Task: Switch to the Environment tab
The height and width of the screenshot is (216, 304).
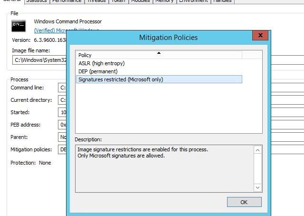Action: [x=193, y=1]
